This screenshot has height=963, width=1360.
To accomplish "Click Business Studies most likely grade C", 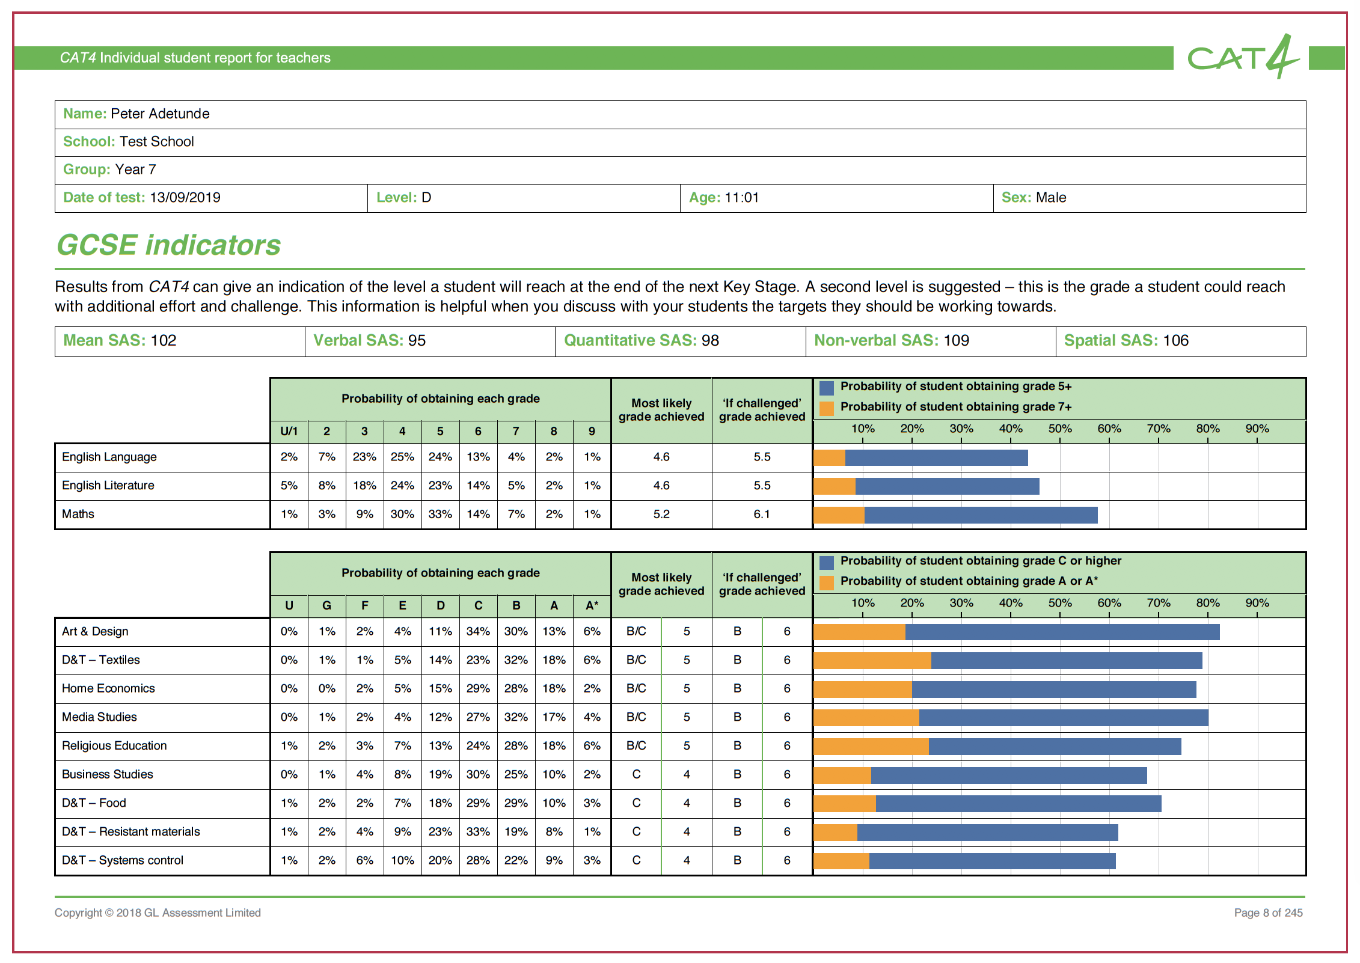I will click(x=636, y=775).
